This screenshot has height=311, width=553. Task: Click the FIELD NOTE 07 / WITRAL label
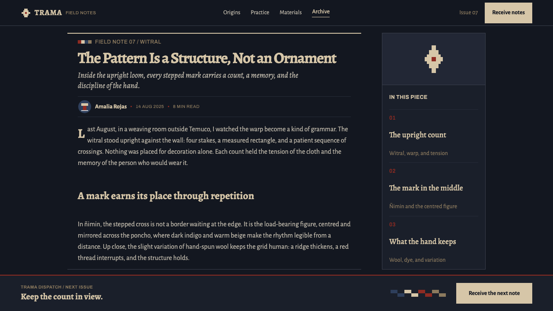click(x=128, y=42)
